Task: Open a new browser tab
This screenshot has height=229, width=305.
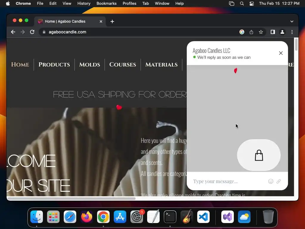Action: pos(112,21)
